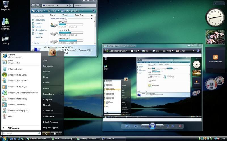Open Network from the Start menu

[47, 105]
